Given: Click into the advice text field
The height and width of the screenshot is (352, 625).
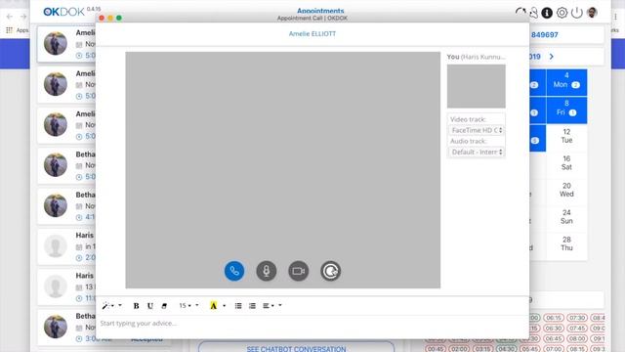Looking at the screenshot, I should click(312, 324).
